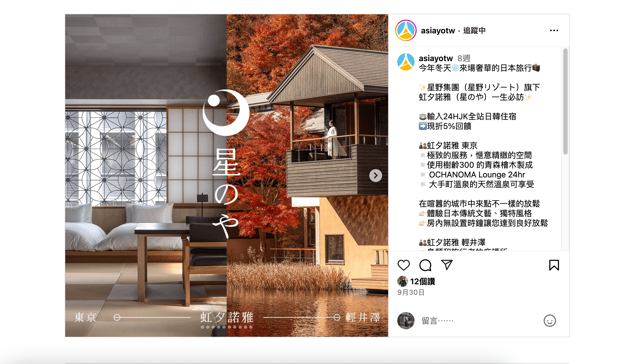Viewport: 635px width, 364px height.
Task: Click asiayotw story ring avatar in header
Action: click(x=406, y=30)
